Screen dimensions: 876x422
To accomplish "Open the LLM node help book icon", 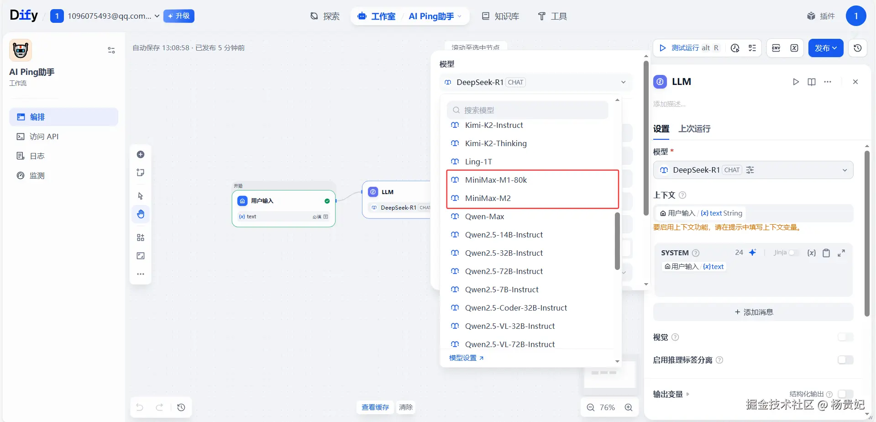I will [812, 82].
